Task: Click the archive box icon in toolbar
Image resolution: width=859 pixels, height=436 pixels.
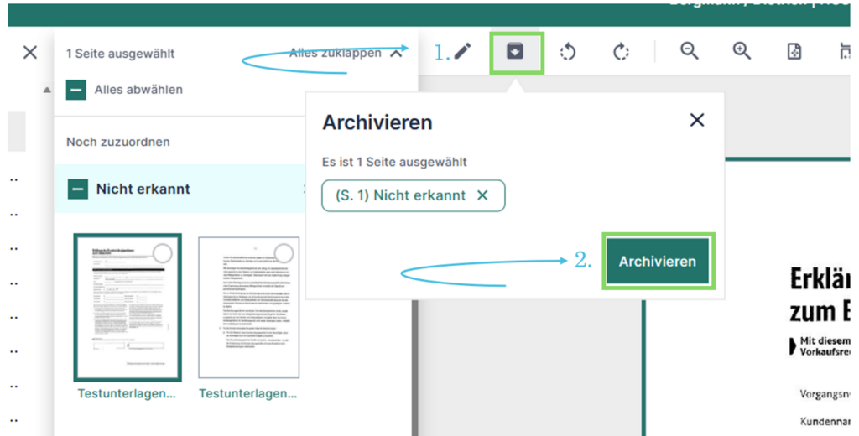Action: [x=516, y=52]
